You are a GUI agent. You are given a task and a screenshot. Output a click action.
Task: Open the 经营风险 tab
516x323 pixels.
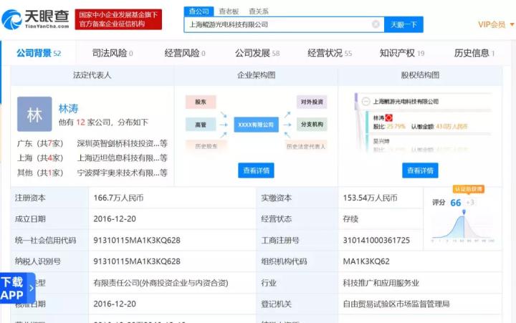pyautogui.click(x=185, y=53)
